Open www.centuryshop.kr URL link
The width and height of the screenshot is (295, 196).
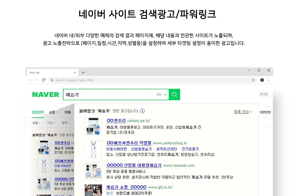pos(170,143)
